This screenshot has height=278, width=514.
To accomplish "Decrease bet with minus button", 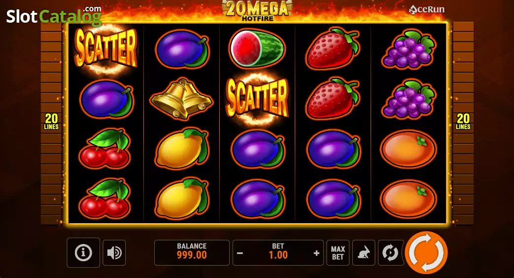I will coord(240,253).
